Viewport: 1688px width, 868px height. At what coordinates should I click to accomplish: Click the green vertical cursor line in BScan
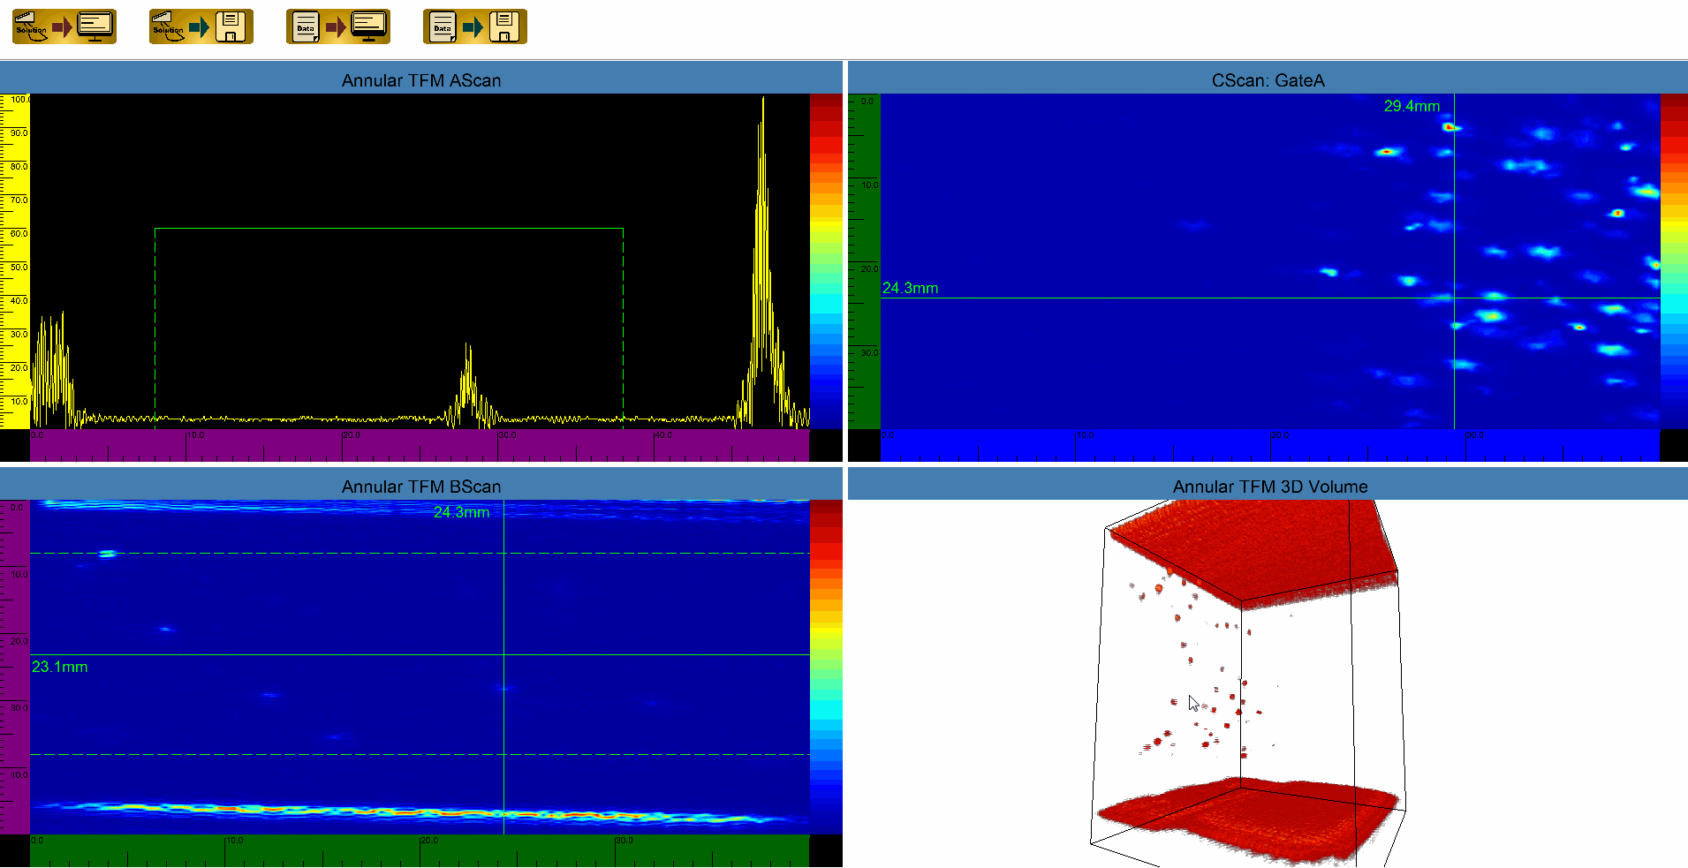(x=503, y=667)
